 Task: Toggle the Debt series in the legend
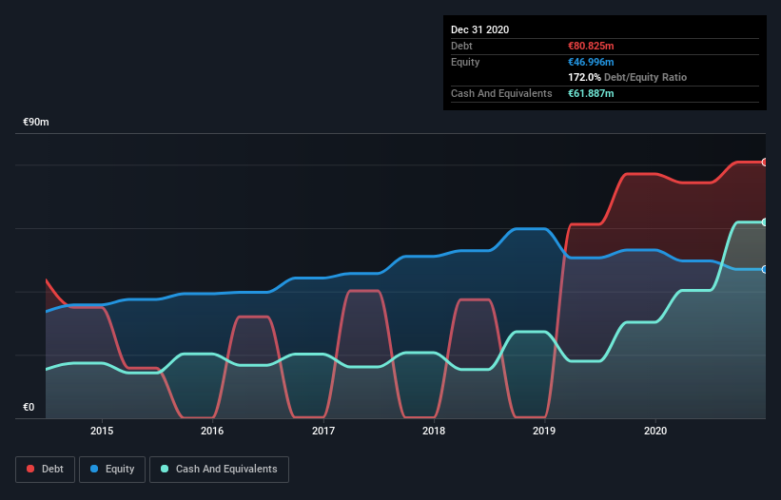[45, 470]
